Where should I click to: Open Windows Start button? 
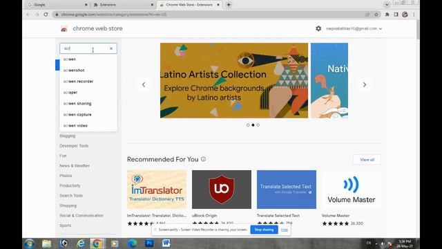pyautogui.click(x=29, y=243)
